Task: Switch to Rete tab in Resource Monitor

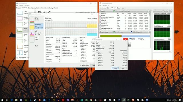Action: tap(123, 8)
